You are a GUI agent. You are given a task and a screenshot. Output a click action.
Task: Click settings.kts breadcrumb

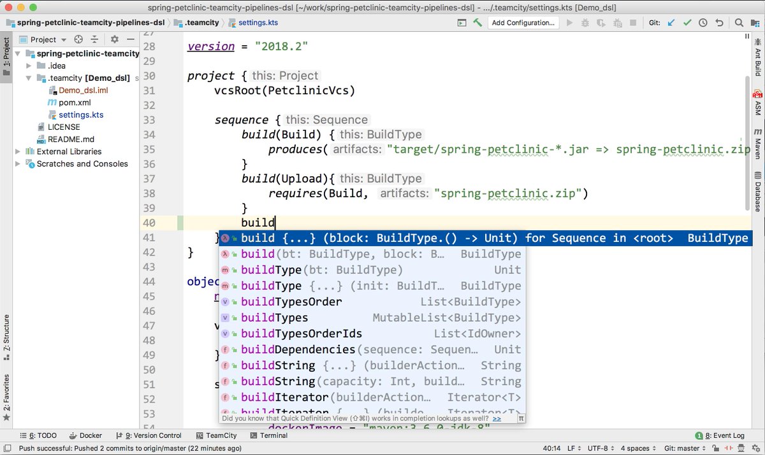pyautogui.click(x=252, y=22)
